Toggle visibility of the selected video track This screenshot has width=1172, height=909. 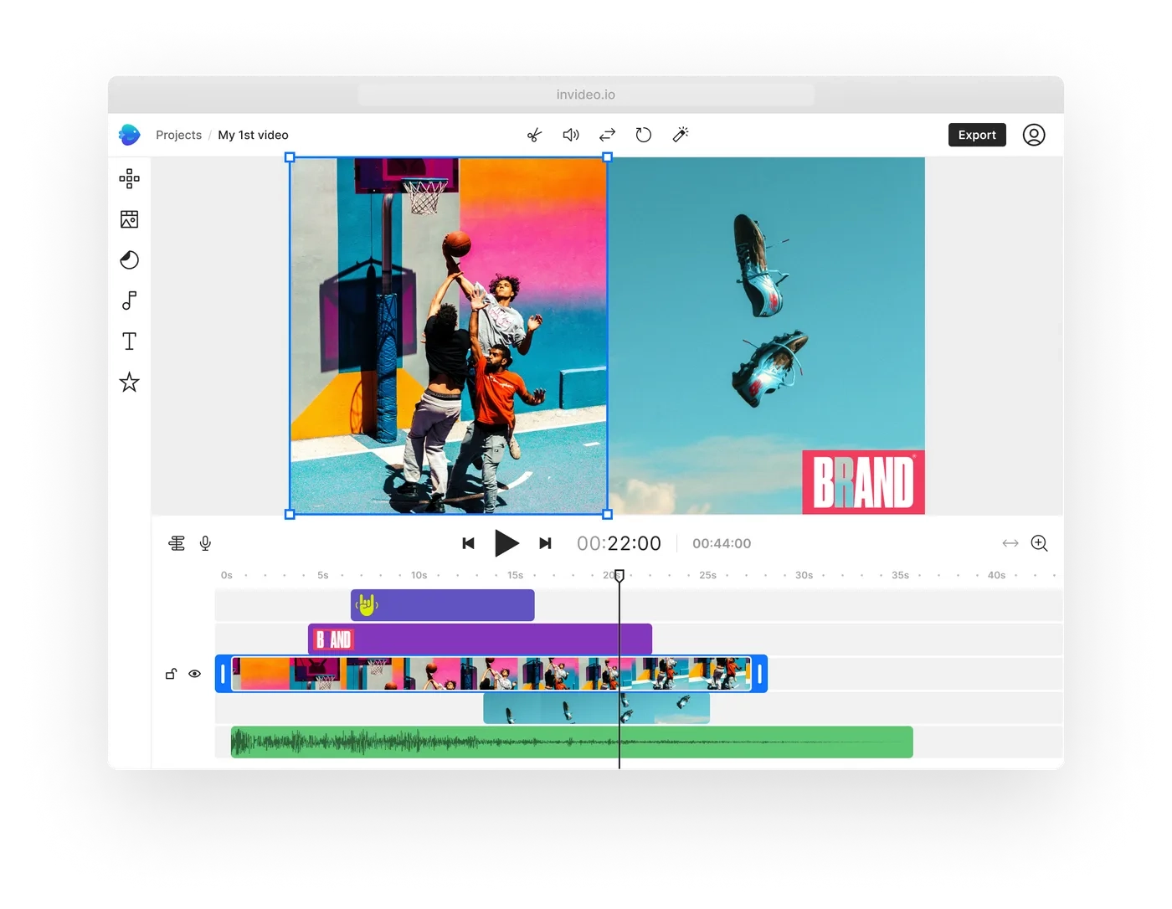click(195, 674)
